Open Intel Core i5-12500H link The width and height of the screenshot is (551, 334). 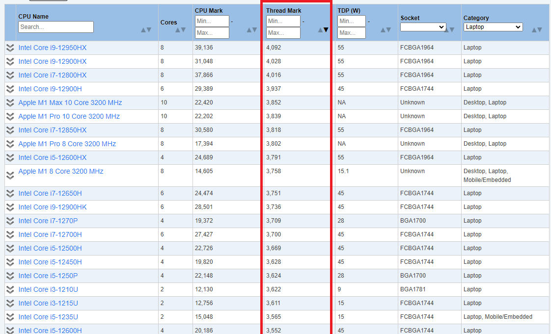point(50,248)
